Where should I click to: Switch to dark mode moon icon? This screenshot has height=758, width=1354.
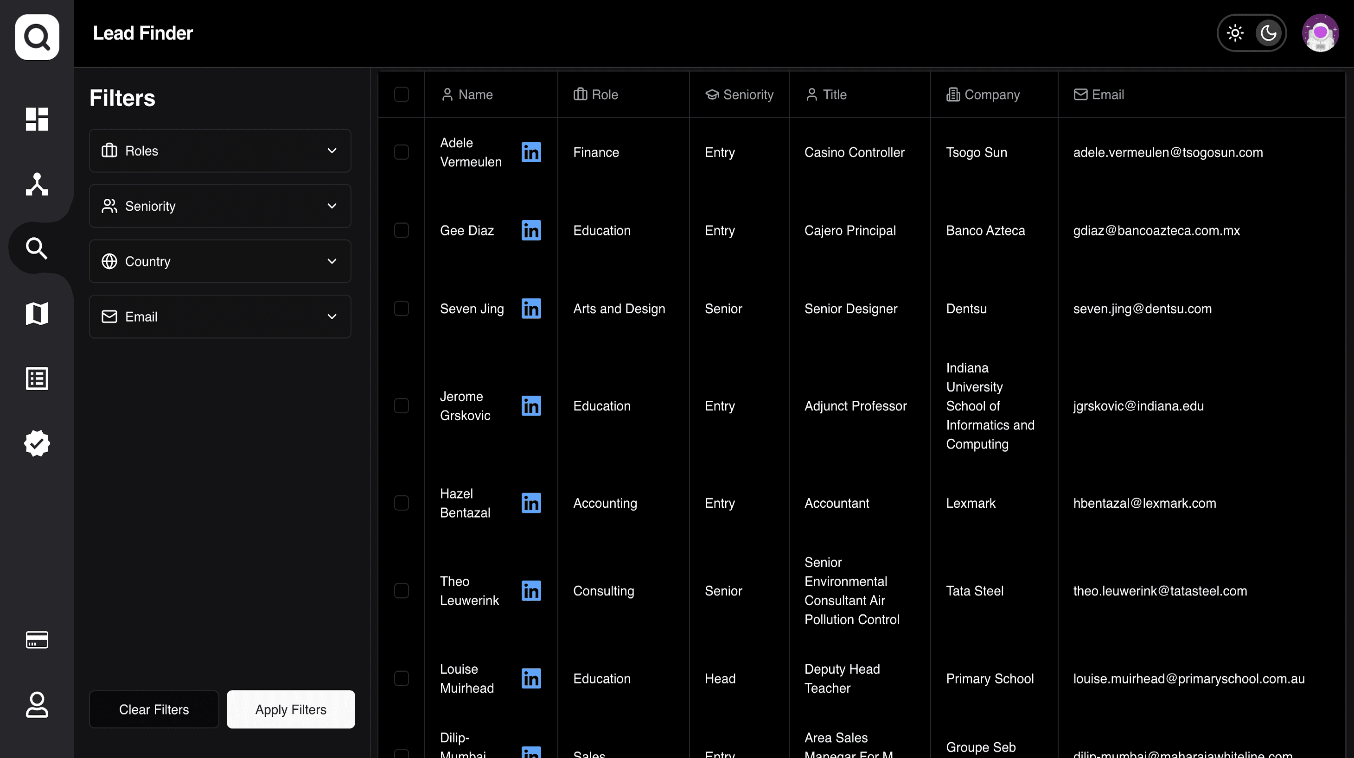[x=1268, y=33]
